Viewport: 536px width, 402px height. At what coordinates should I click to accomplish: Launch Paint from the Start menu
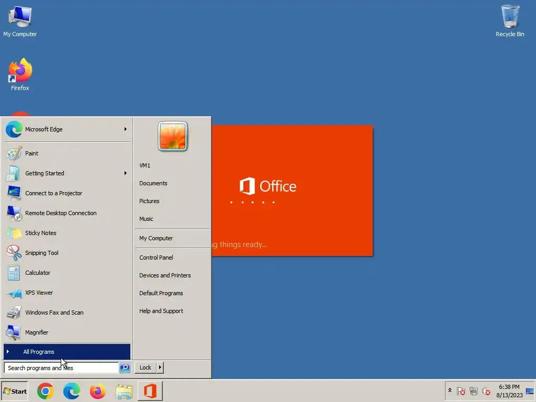tap(67, 153)
